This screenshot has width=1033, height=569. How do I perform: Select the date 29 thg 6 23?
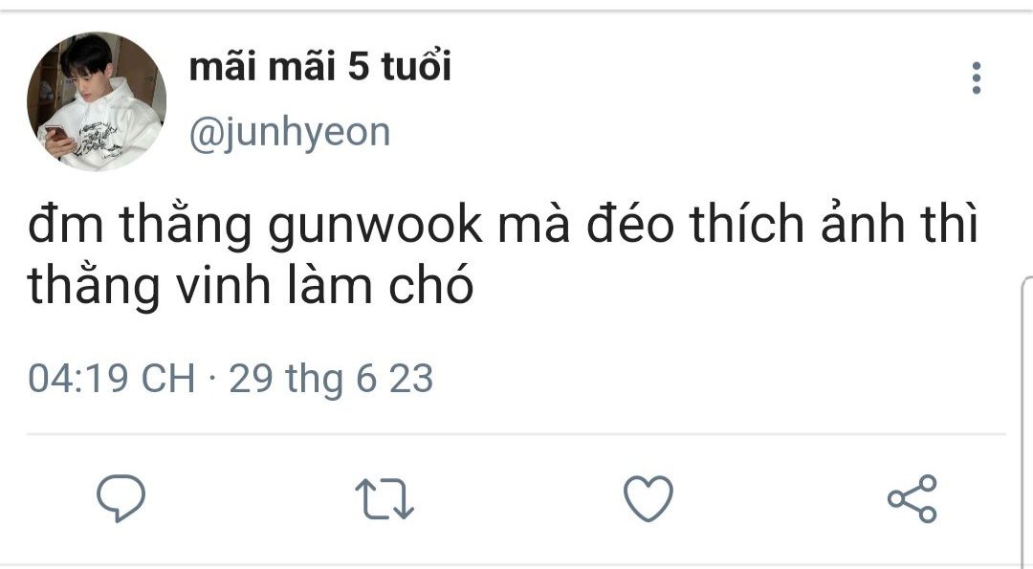pos(331,380)
